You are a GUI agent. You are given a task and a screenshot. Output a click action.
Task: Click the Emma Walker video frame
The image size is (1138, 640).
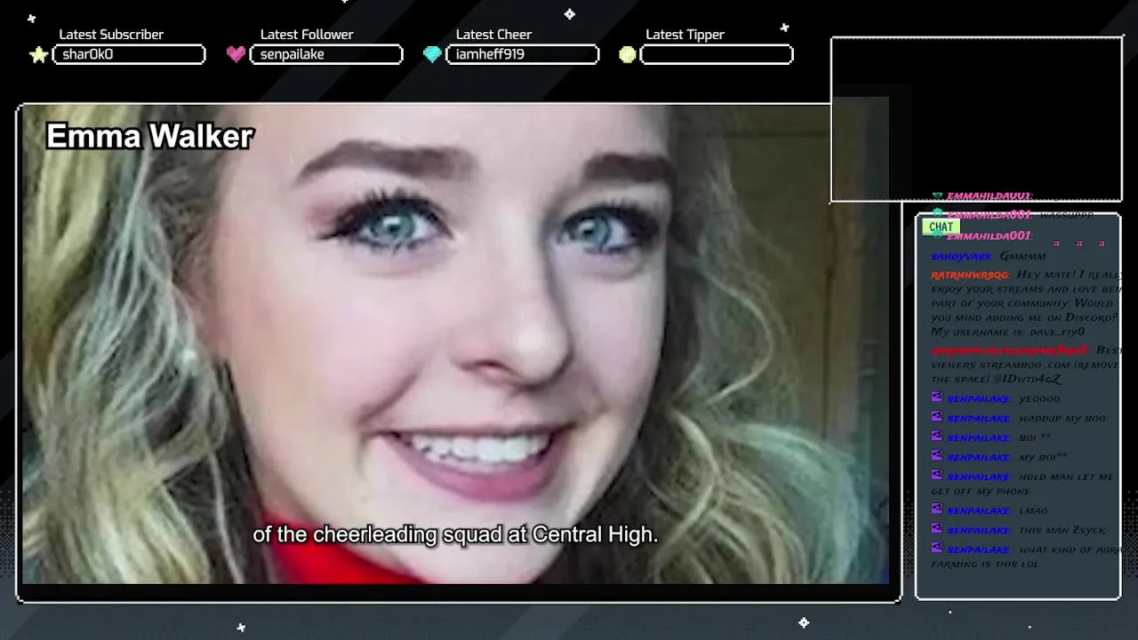pos(459,353)
